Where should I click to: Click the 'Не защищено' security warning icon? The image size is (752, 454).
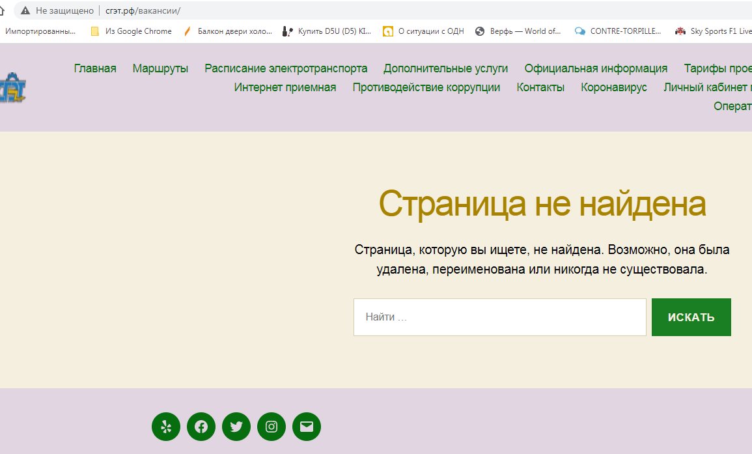25,10
